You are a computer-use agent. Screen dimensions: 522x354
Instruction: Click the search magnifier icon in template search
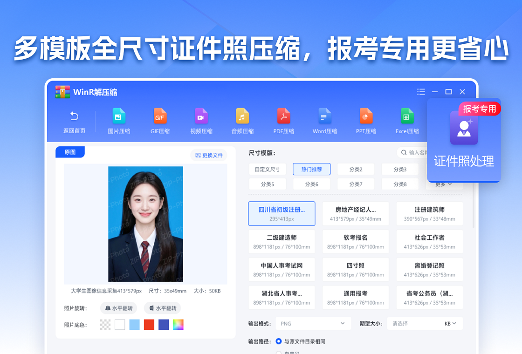point(404,152)
